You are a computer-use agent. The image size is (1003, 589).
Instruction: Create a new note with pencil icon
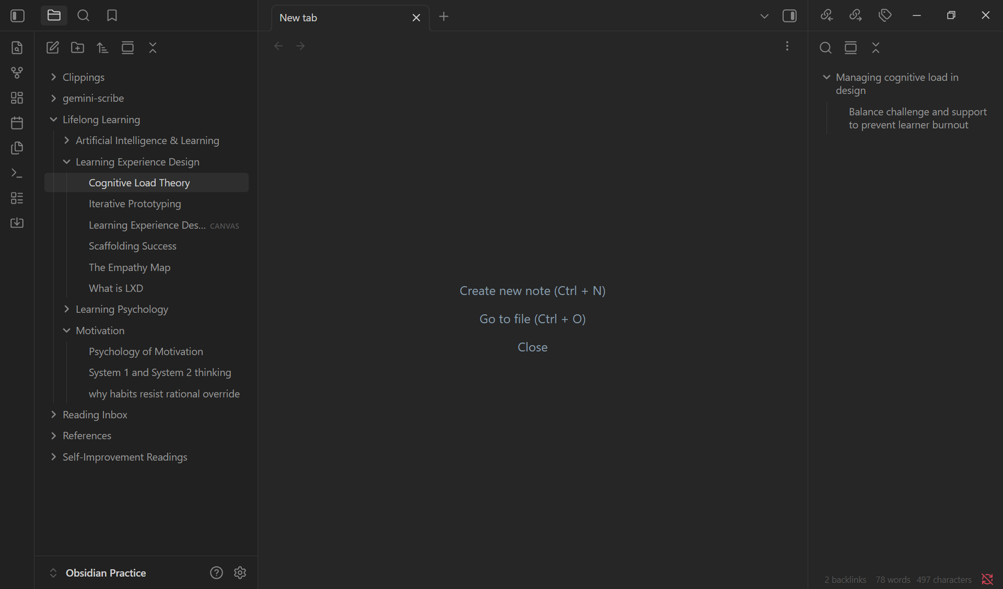click(53, 47)
